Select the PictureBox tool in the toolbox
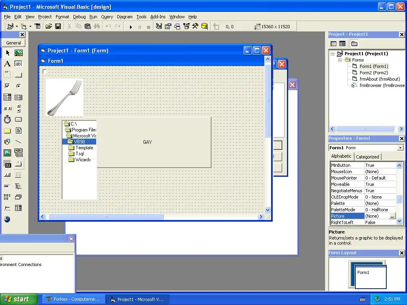407x305 pixels. 18,53
